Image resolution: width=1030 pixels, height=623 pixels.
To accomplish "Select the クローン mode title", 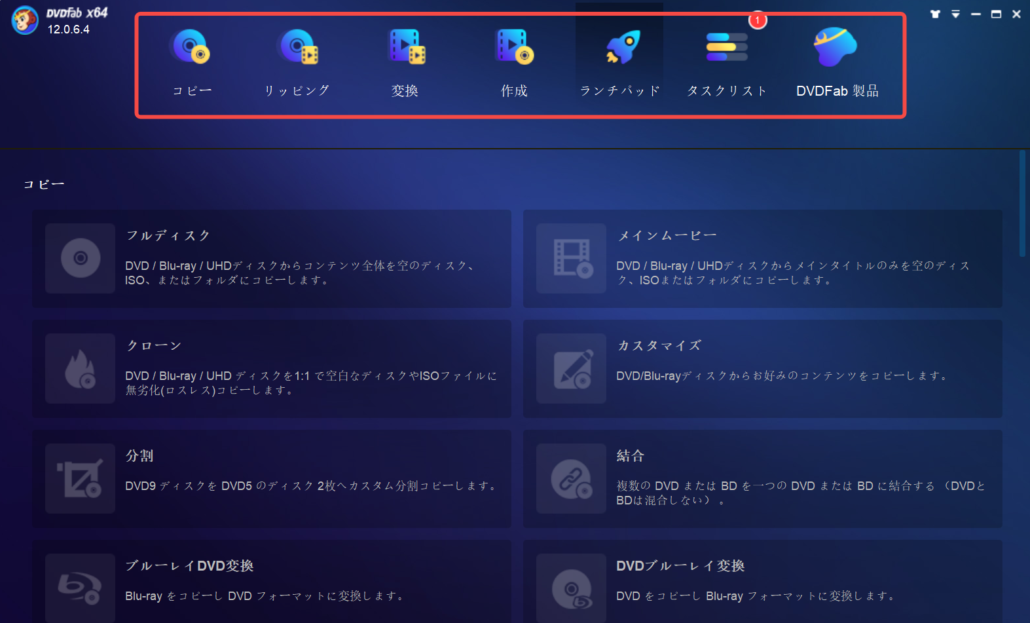I will coord(154,345).
